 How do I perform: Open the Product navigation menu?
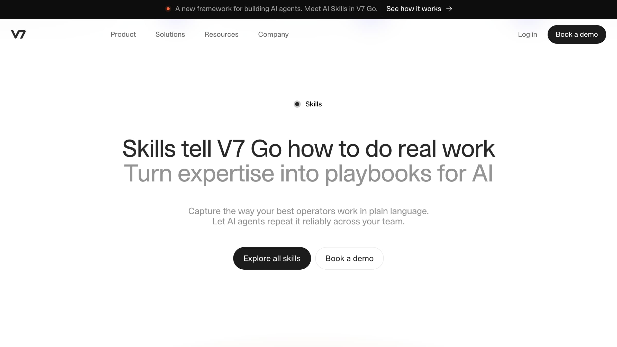coord(123,34)
